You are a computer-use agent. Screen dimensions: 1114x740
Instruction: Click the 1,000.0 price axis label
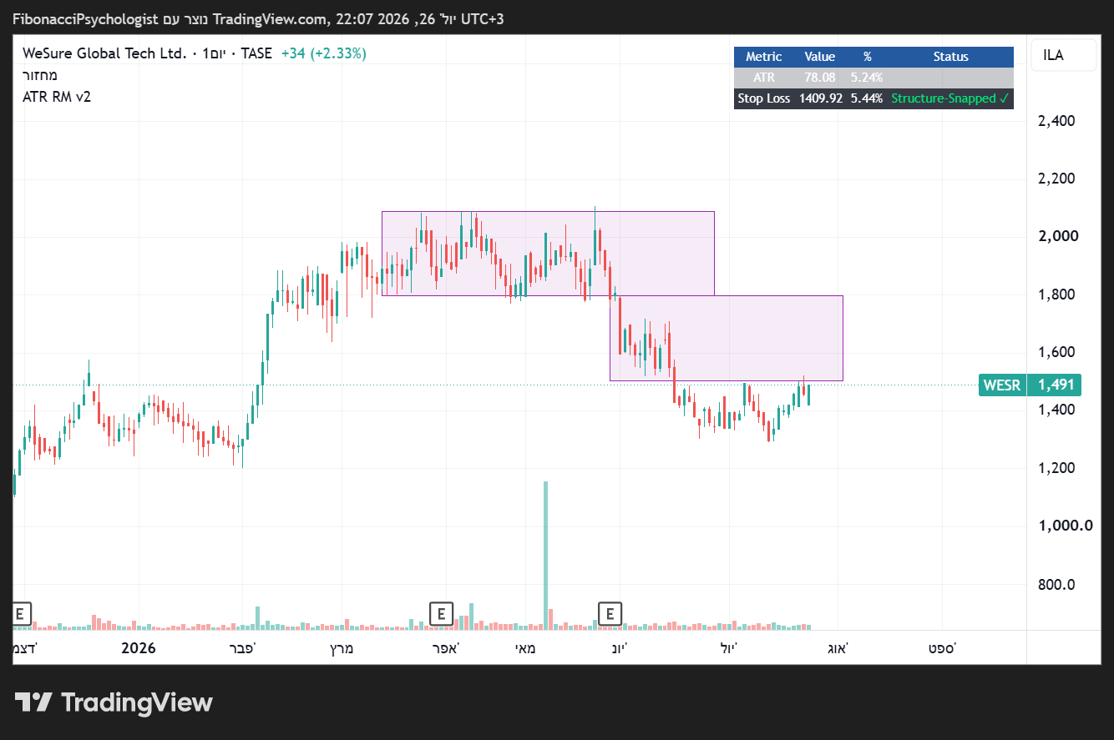[1065, 526]
